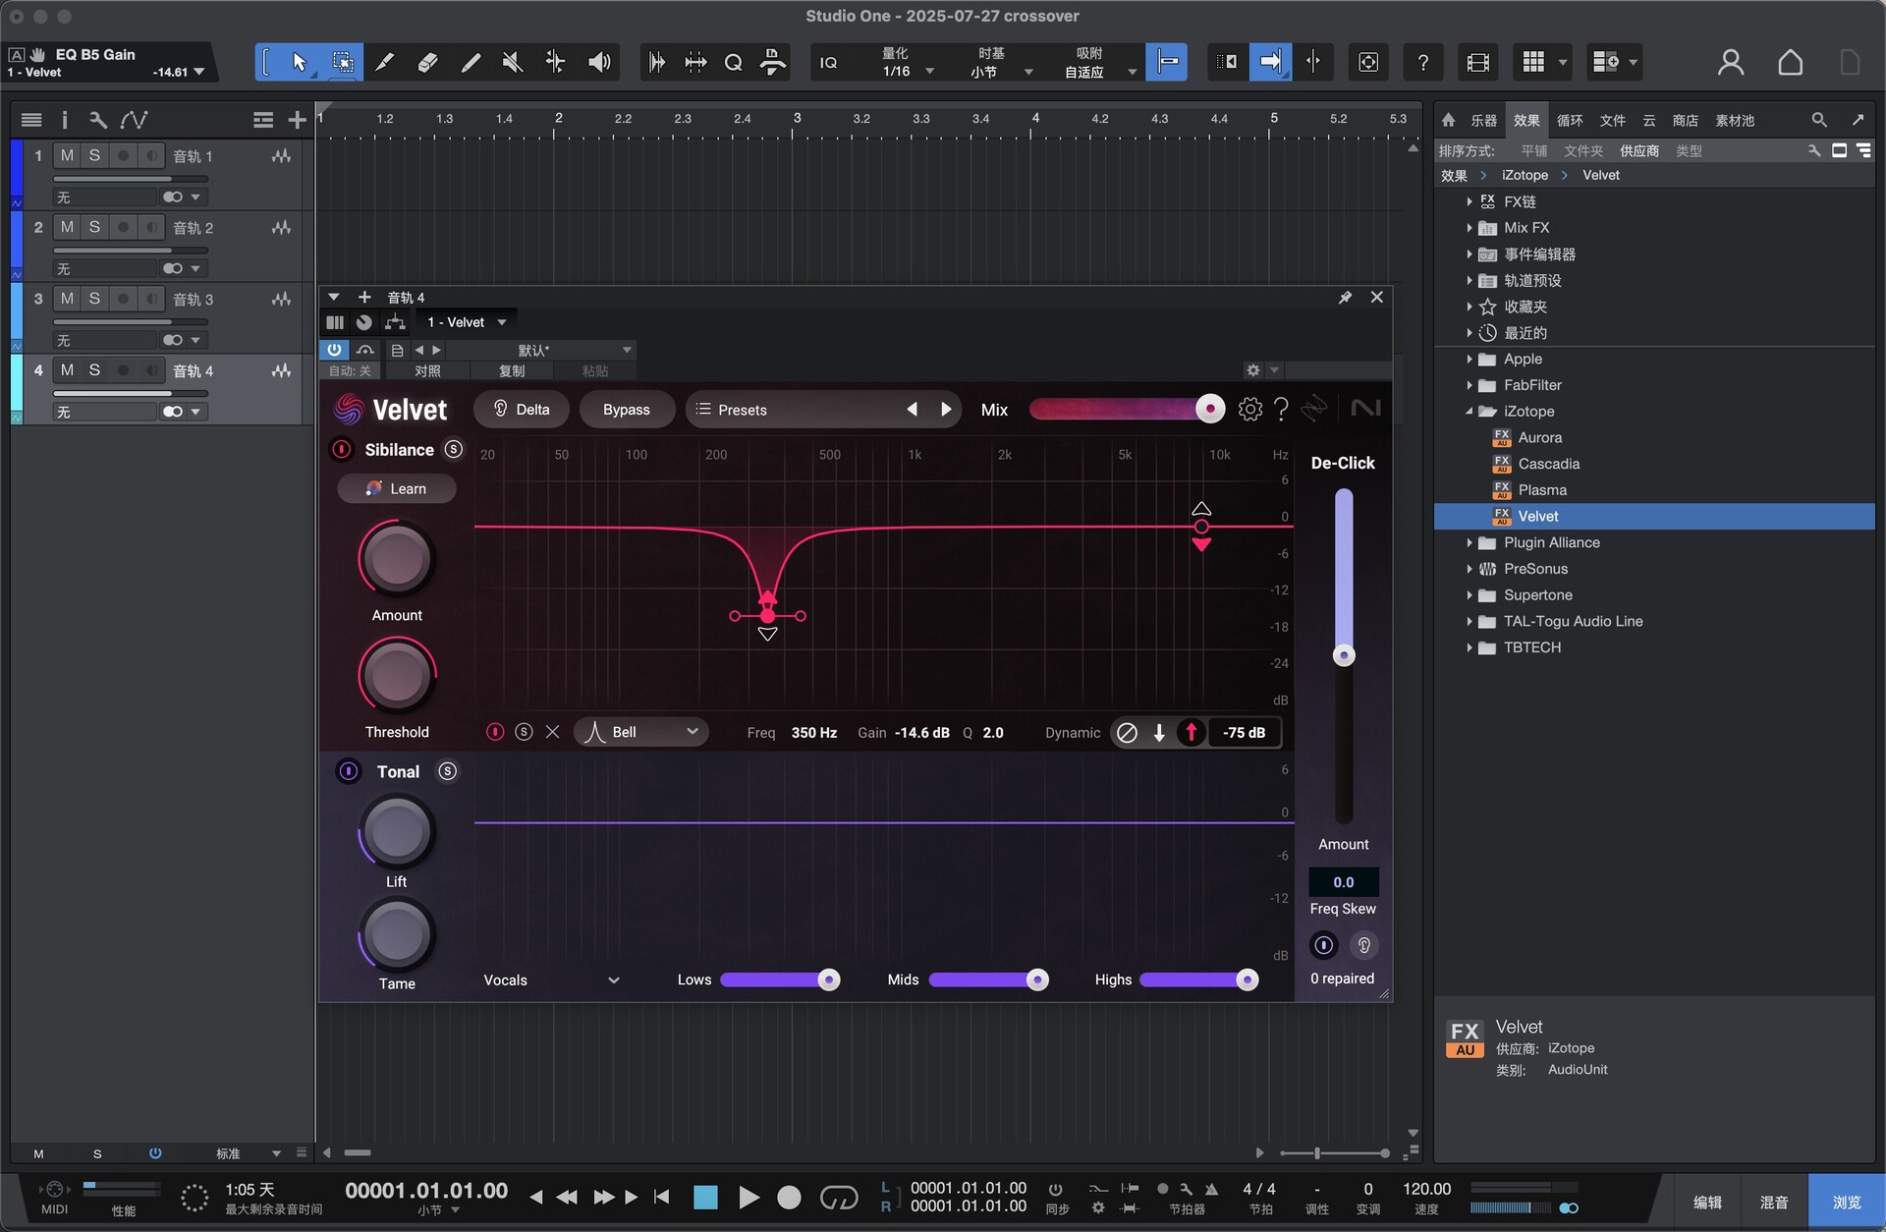Toggle the loop playback button
This screenshot has width=1886, height=1232.
[x=838, y=1197]
